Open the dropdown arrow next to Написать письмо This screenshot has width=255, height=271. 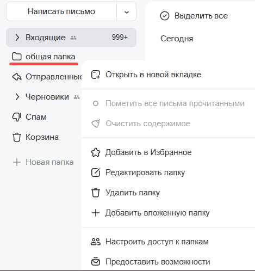127,12
